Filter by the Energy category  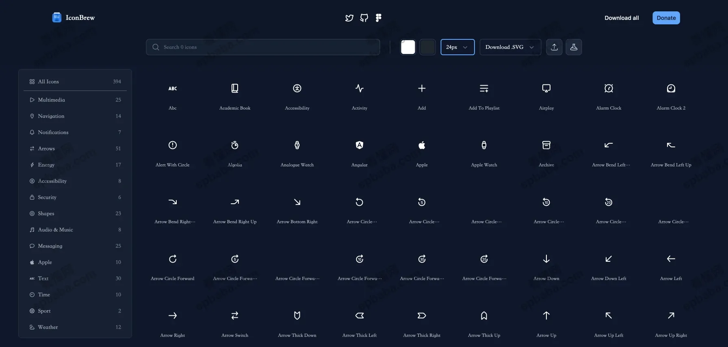(75, 165)
